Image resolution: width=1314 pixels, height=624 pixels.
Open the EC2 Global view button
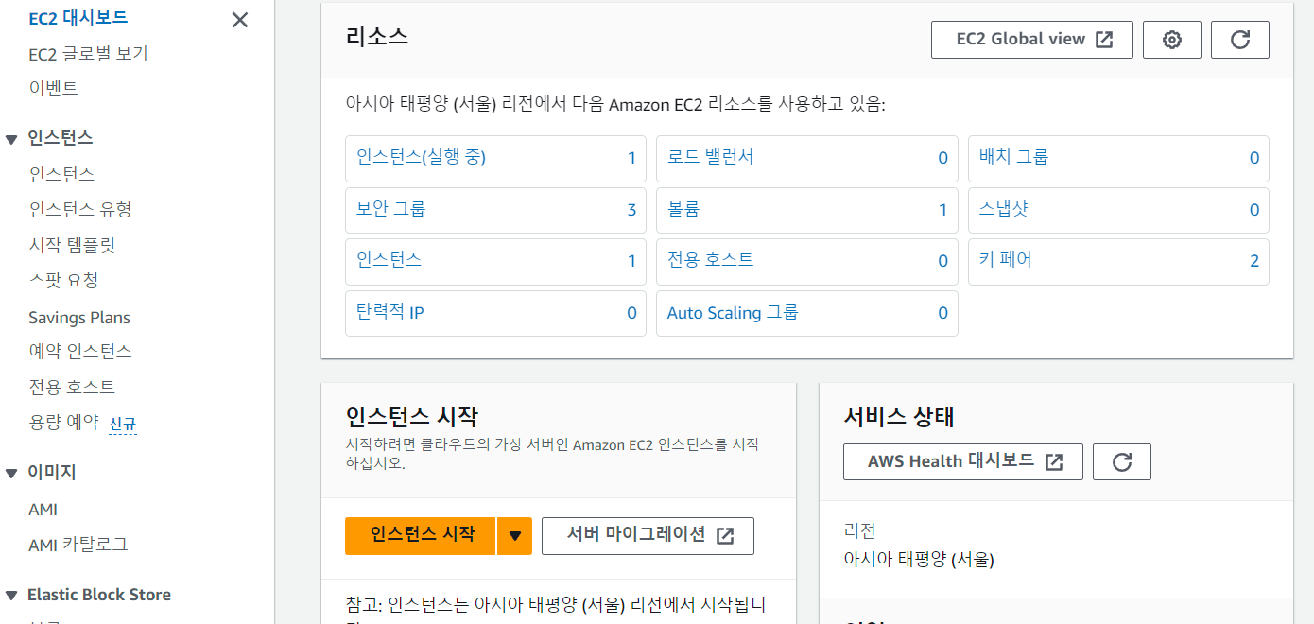pyautogui.click(x=1032, y=40)
